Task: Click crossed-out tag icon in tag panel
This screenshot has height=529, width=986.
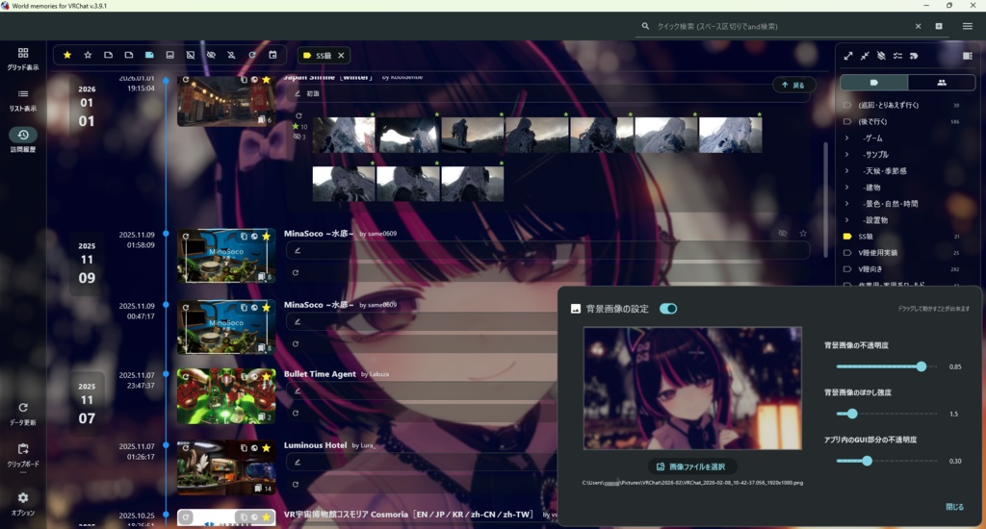Action: pos(881,56)
